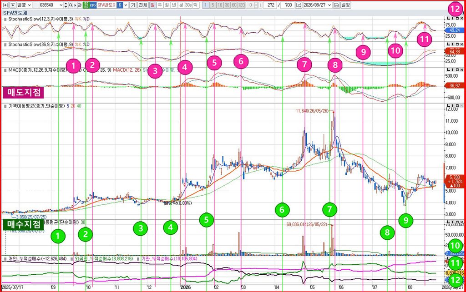Viewport: 466px width, 292px height.
Task: Click the stock search magnifier icon
Action: [x=71, y=5]
